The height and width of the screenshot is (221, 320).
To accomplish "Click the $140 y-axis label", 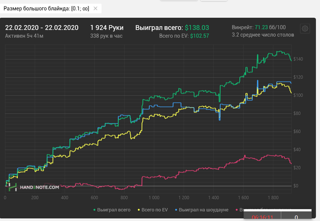I will pyautogui.click(x=298, y=59).
